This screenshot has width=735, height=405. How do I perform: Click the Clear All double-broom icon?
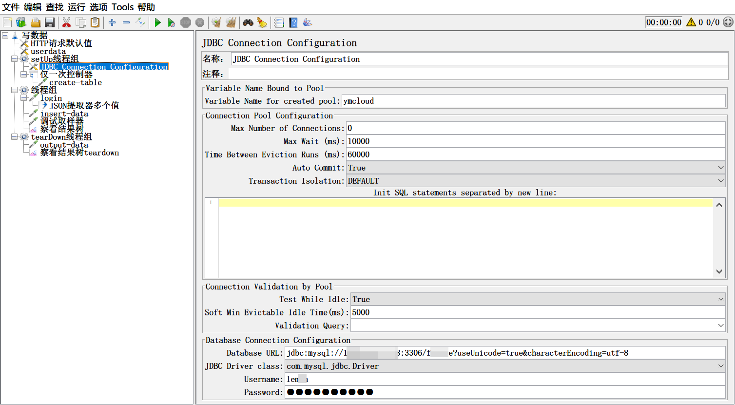point(231,22)
